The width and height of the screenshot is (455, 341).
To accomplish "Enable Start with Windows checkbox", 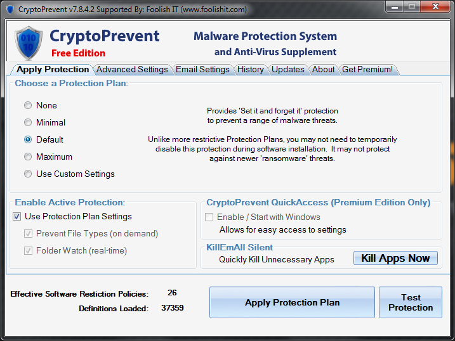I will (209, 217).
